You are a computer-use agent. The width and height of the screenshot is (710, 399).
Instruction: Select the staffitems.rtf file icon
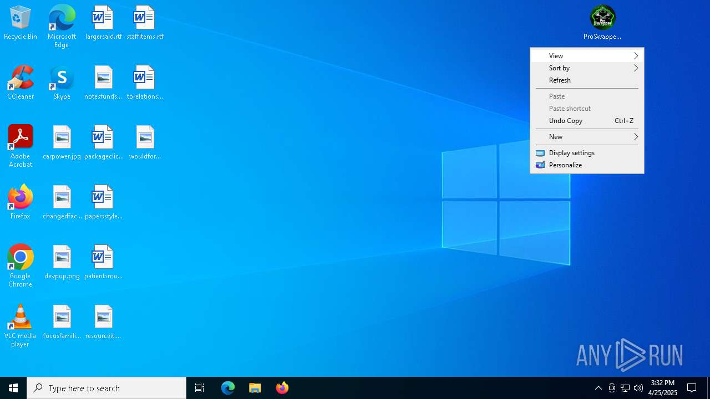tap(145, 23)
